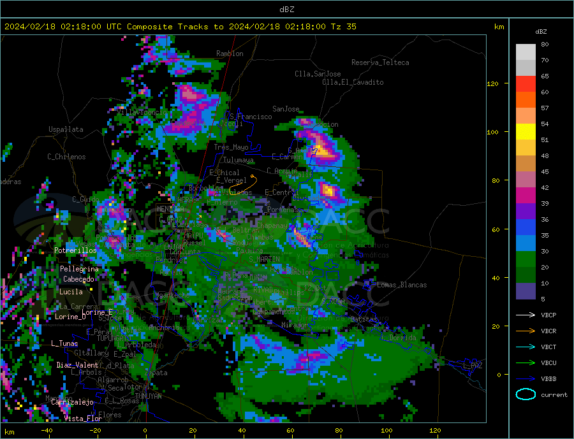Click the Diaz_Valent place label
574x439 pixels.
tap(77, 365)
